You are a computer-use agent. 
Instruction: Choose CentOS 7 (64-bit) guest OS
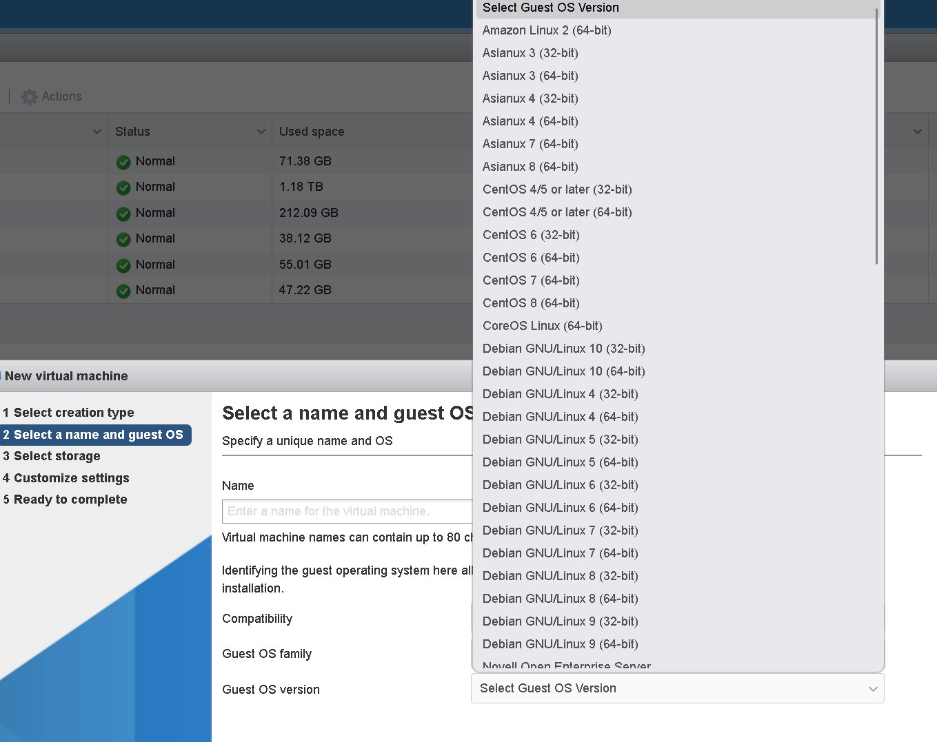point(531,280)
